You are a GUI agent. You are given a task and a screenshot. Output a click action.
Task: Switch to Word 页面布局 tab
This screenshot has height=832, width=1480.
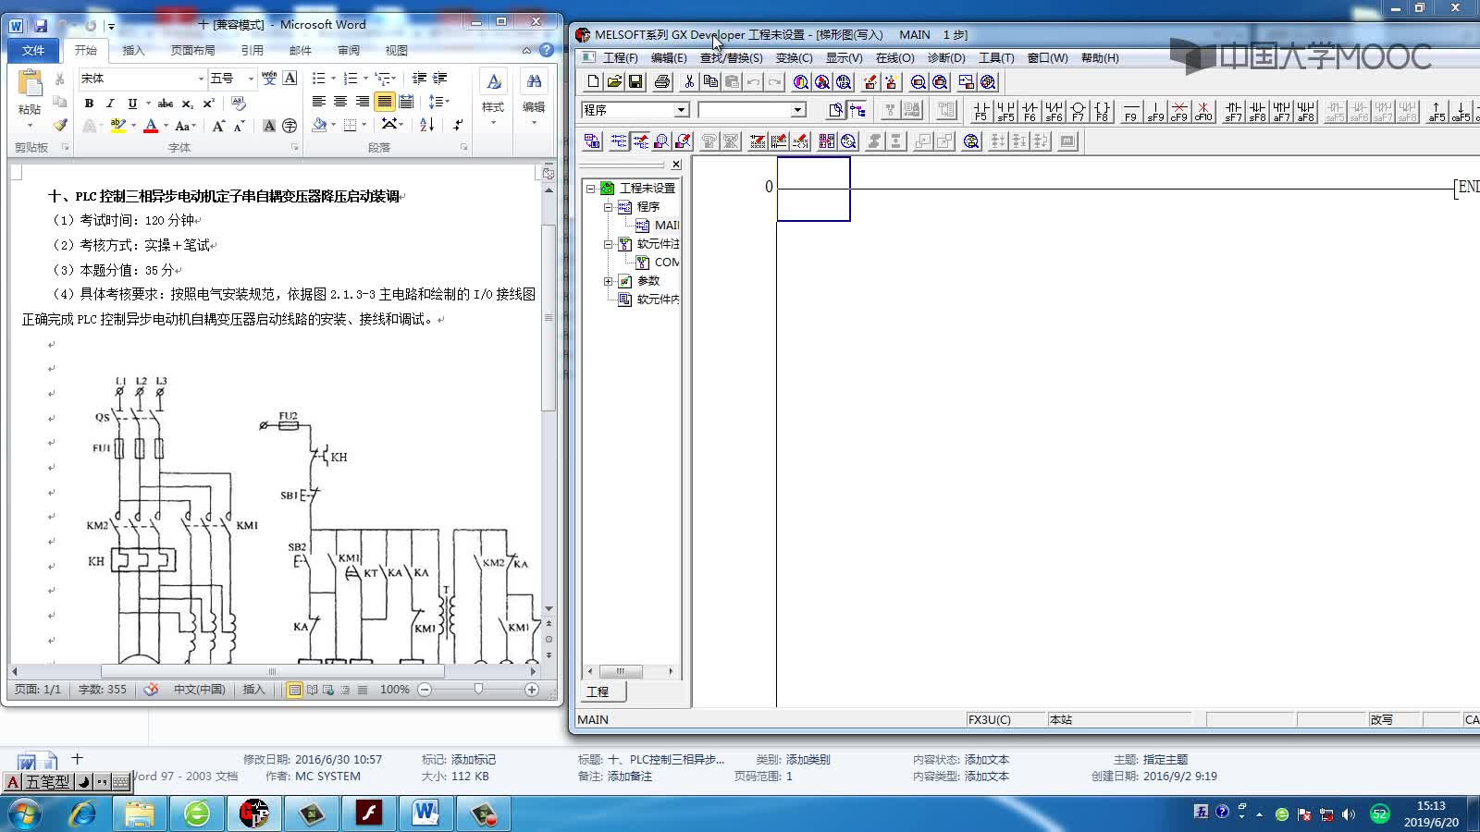click(x=192, y=50)
